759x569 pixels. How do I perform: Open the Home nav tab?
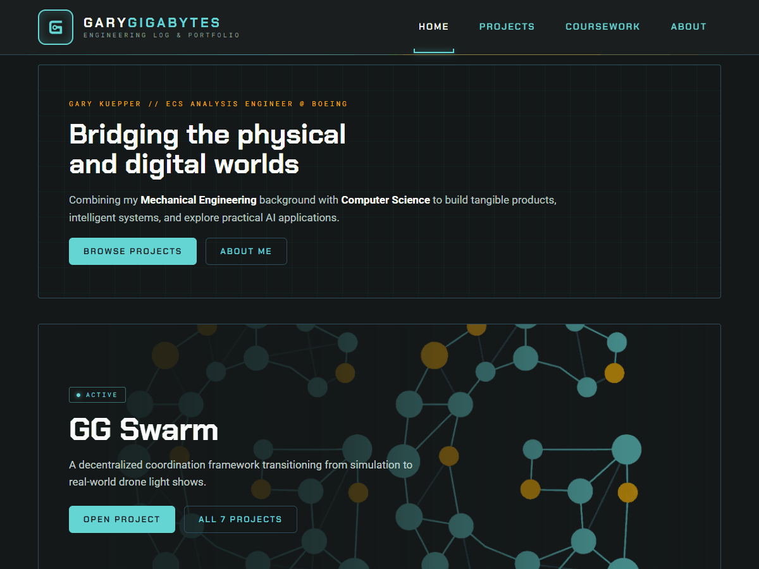[x=434, y=27]
